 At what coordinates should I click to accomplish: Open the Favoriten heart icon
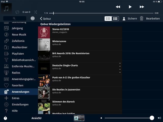6,85
